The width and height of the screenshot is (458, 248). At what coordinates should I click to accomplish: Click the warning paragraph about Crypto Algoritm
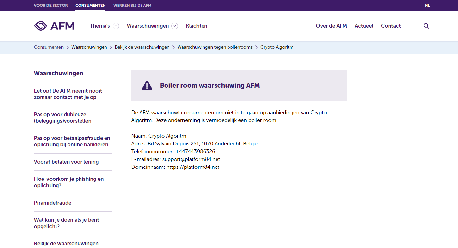229,117
